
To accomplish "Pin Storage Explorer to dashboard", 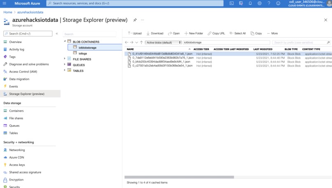I will point(135,20).
